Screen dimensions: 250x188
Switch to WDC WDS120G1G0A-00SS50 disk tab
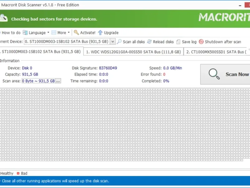pyautogui.click(x=133, y=52)
